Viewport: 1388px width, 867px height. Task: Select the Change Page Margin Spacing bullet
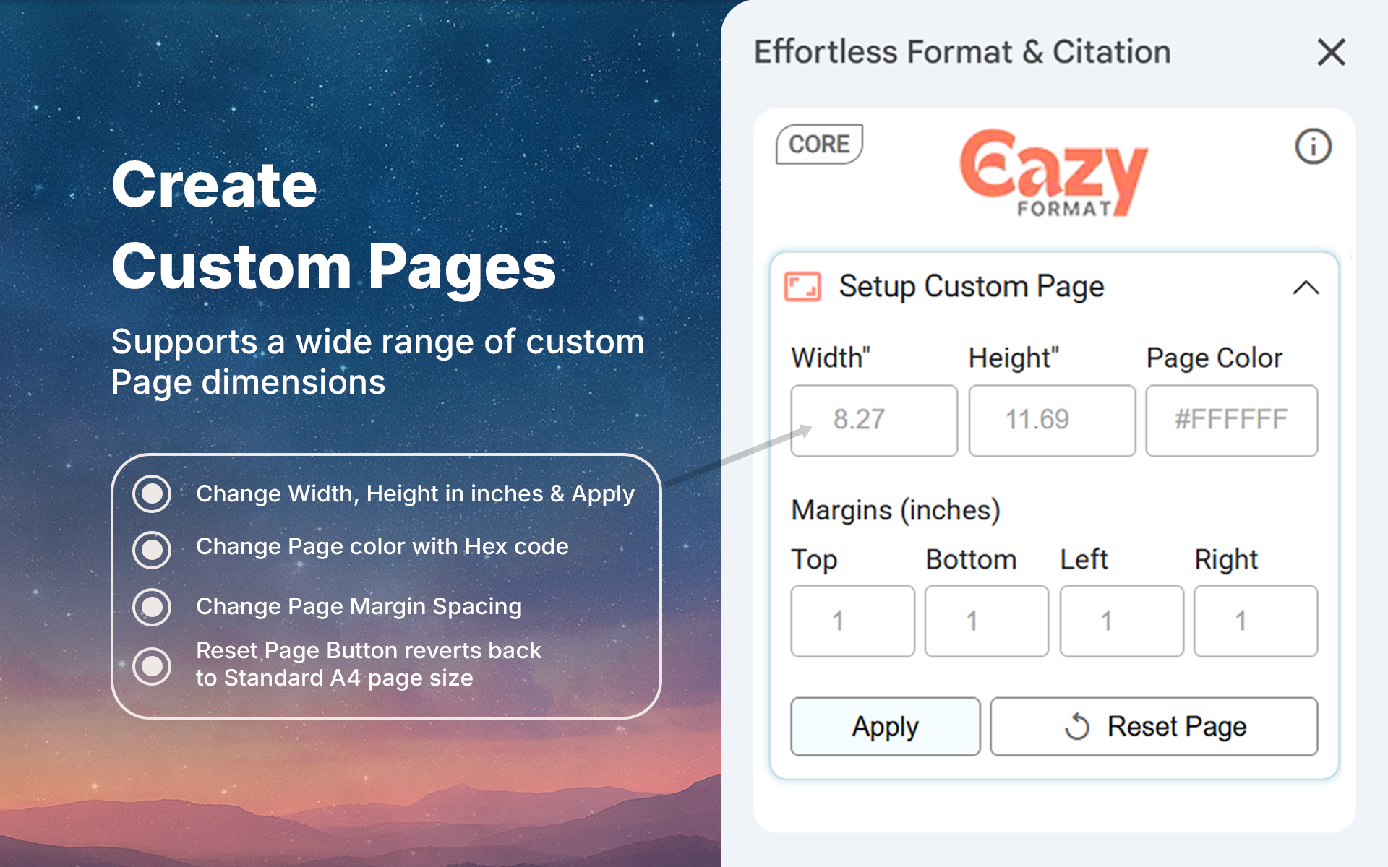(x=152, y=607)
